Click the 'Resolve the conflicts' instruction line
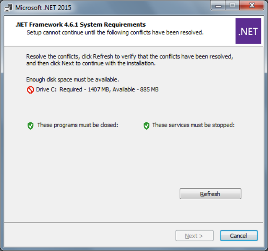The height and width of the screenshot is (251, 268). click(130, 57)
